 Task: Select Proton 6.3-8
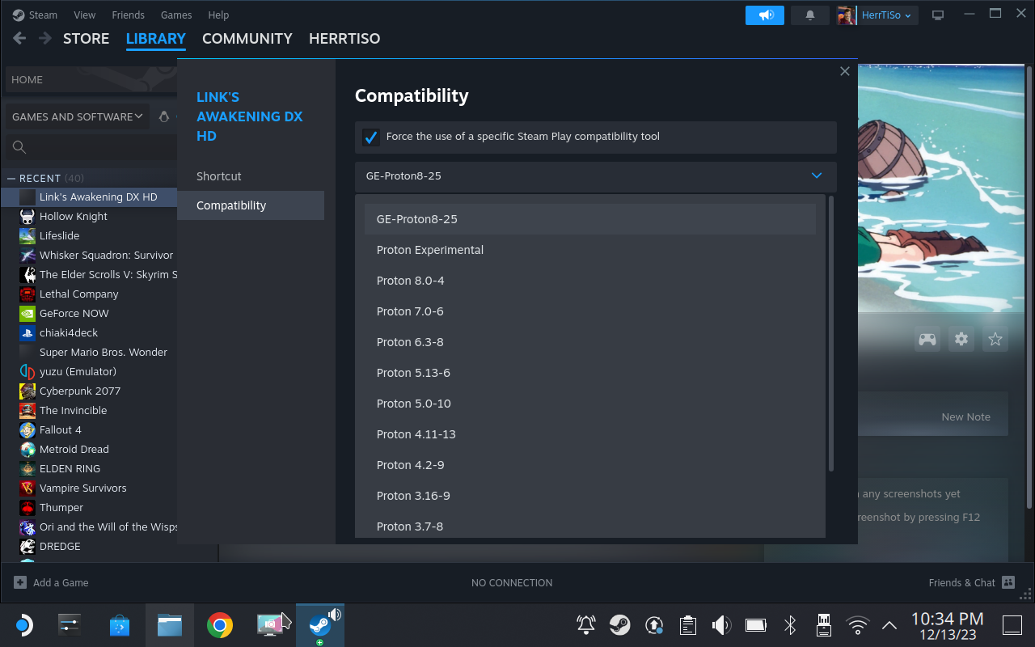[x=590, y=342]
